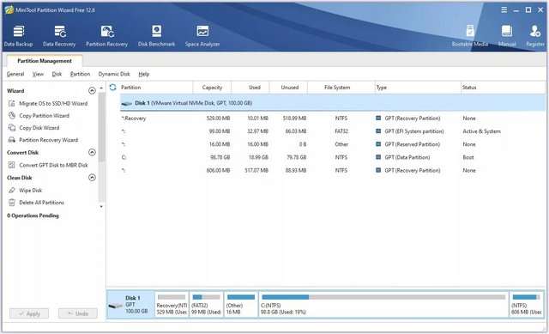Image resolution: width=549 pixels, height=334 pixels.
Task: Open the Dynamic Disk menu
Action: click(114, 74)
